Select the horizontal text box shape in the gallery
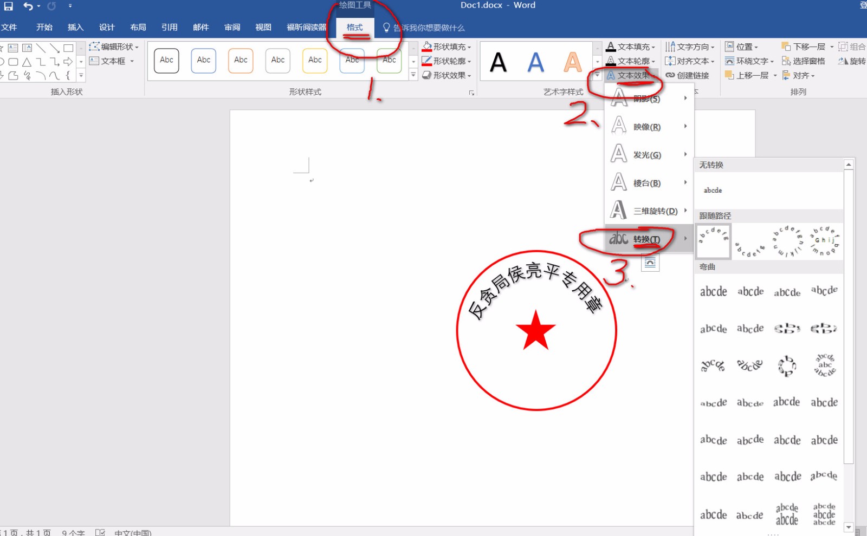Screen dimensions: 867x536 coord(13,48)
